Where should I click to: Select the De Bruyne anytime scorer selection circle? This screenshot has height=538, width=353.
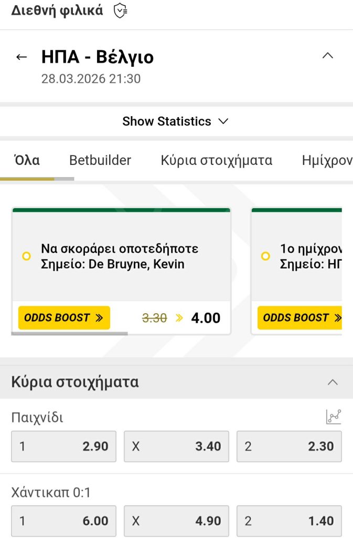pos(25,256)
